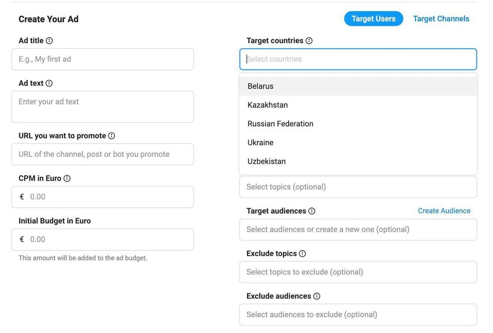Pick Russian Federation from the dropdown
Viewport: 493px width, 333px height.
coord(280,124)
